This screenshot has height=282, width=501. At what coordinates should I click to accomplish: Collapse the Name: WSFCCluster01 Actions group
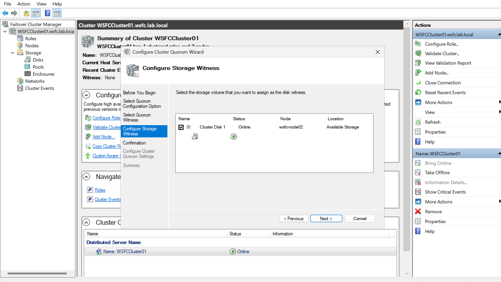coord(499,153)
